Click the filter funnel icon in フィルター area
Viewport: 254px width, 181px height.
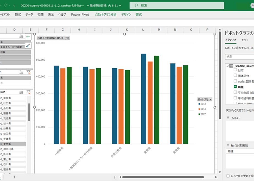pyautogui.click(x=228, y=118)
